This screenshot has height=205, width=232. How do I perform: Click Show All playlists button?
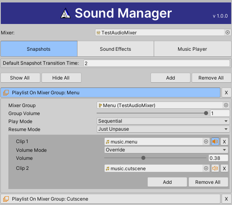tap(20, 78)
